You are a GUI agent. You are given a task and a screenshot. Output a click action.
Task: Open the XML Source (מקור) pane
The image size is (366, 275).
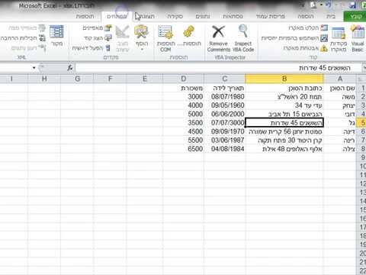tap(56, 36)
